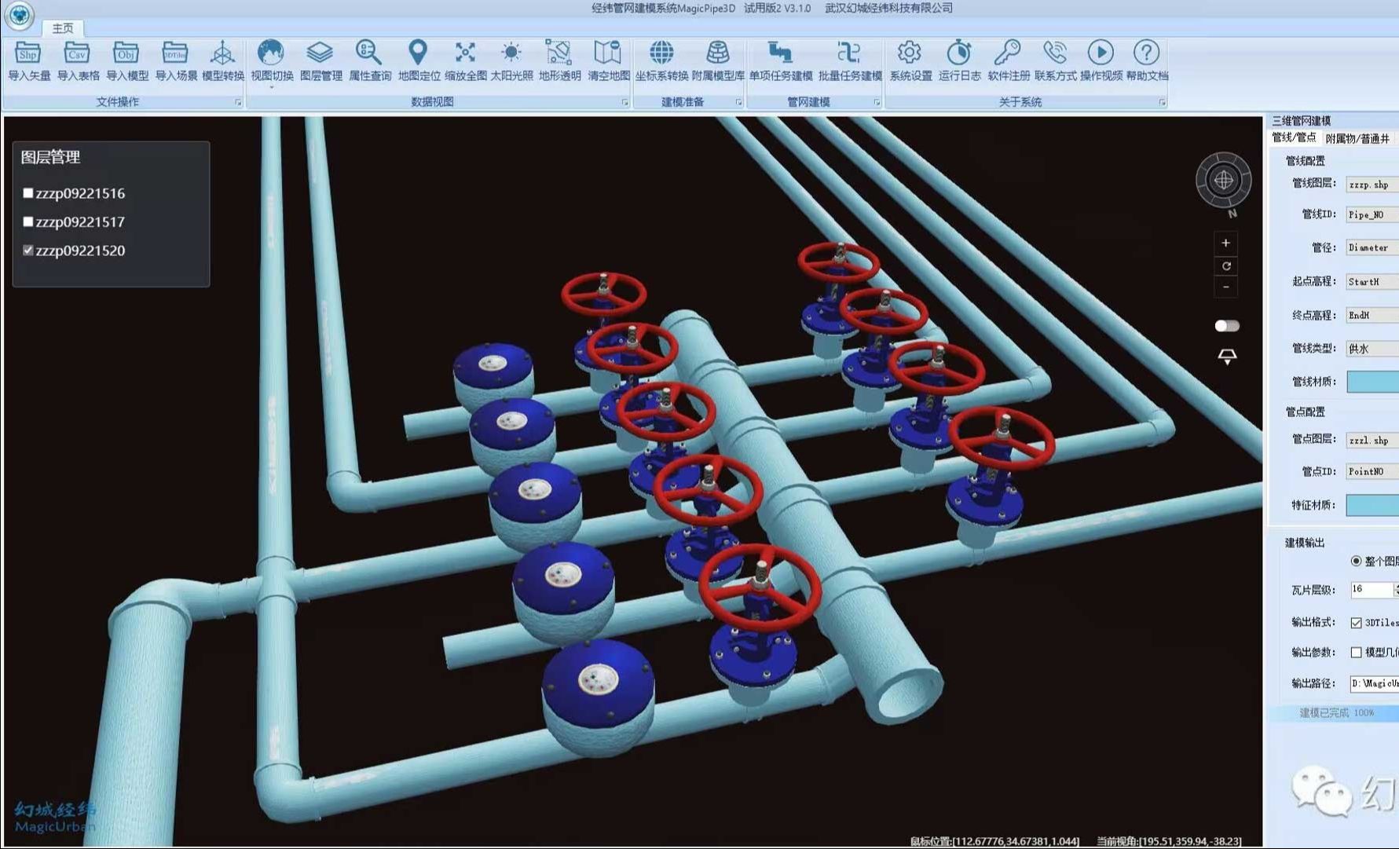Select the 主页 ribbon tab

tap(63, 28)
